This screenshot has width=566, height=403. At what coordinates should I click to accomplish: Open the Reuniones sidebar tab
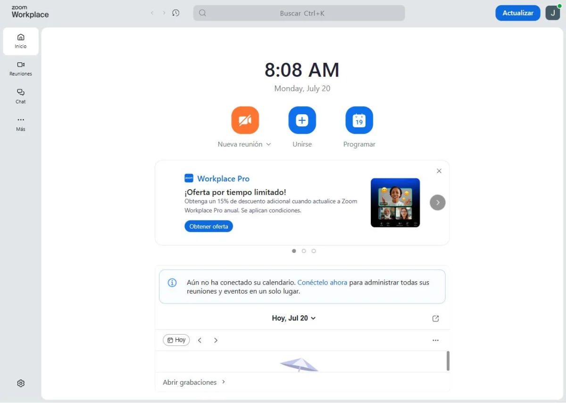pyautogui.click(x=21, y=69)
